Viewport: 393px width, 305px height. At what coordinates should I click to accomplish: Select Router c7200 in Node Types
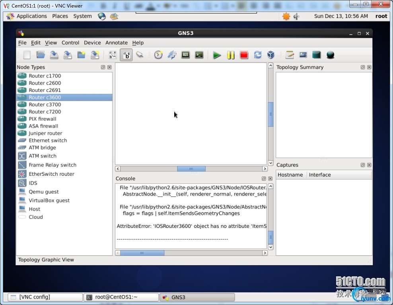(x=45, y=112)
